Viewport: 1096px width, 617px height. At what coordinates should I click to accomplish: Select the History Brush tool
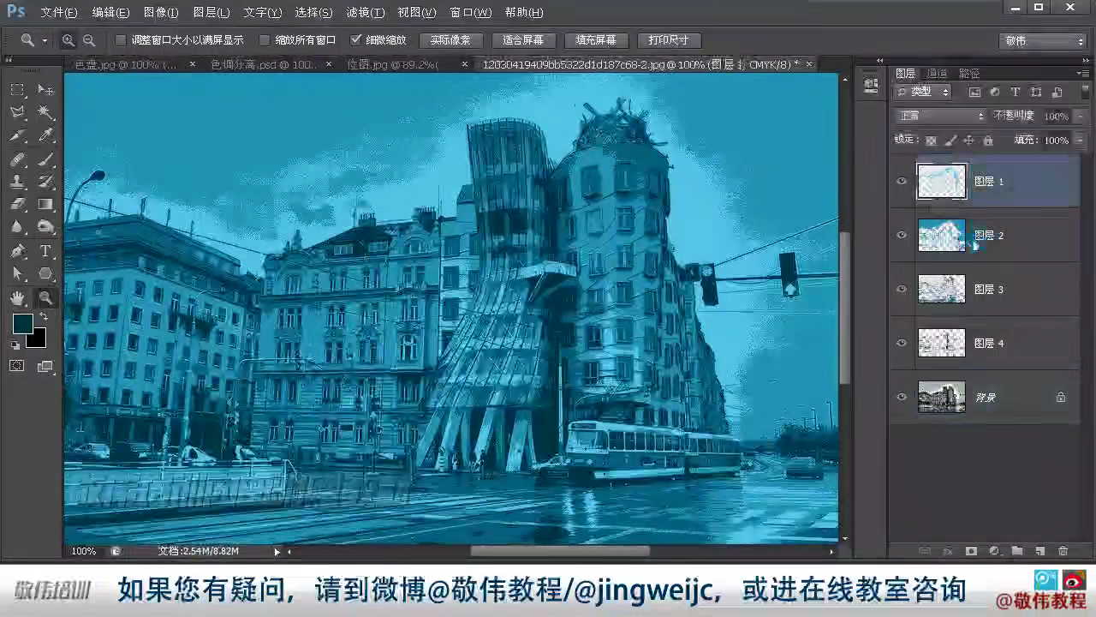pos(45,182)
